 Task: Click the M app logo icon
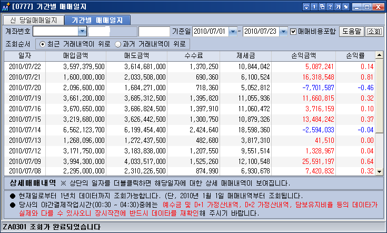(6, 7)
